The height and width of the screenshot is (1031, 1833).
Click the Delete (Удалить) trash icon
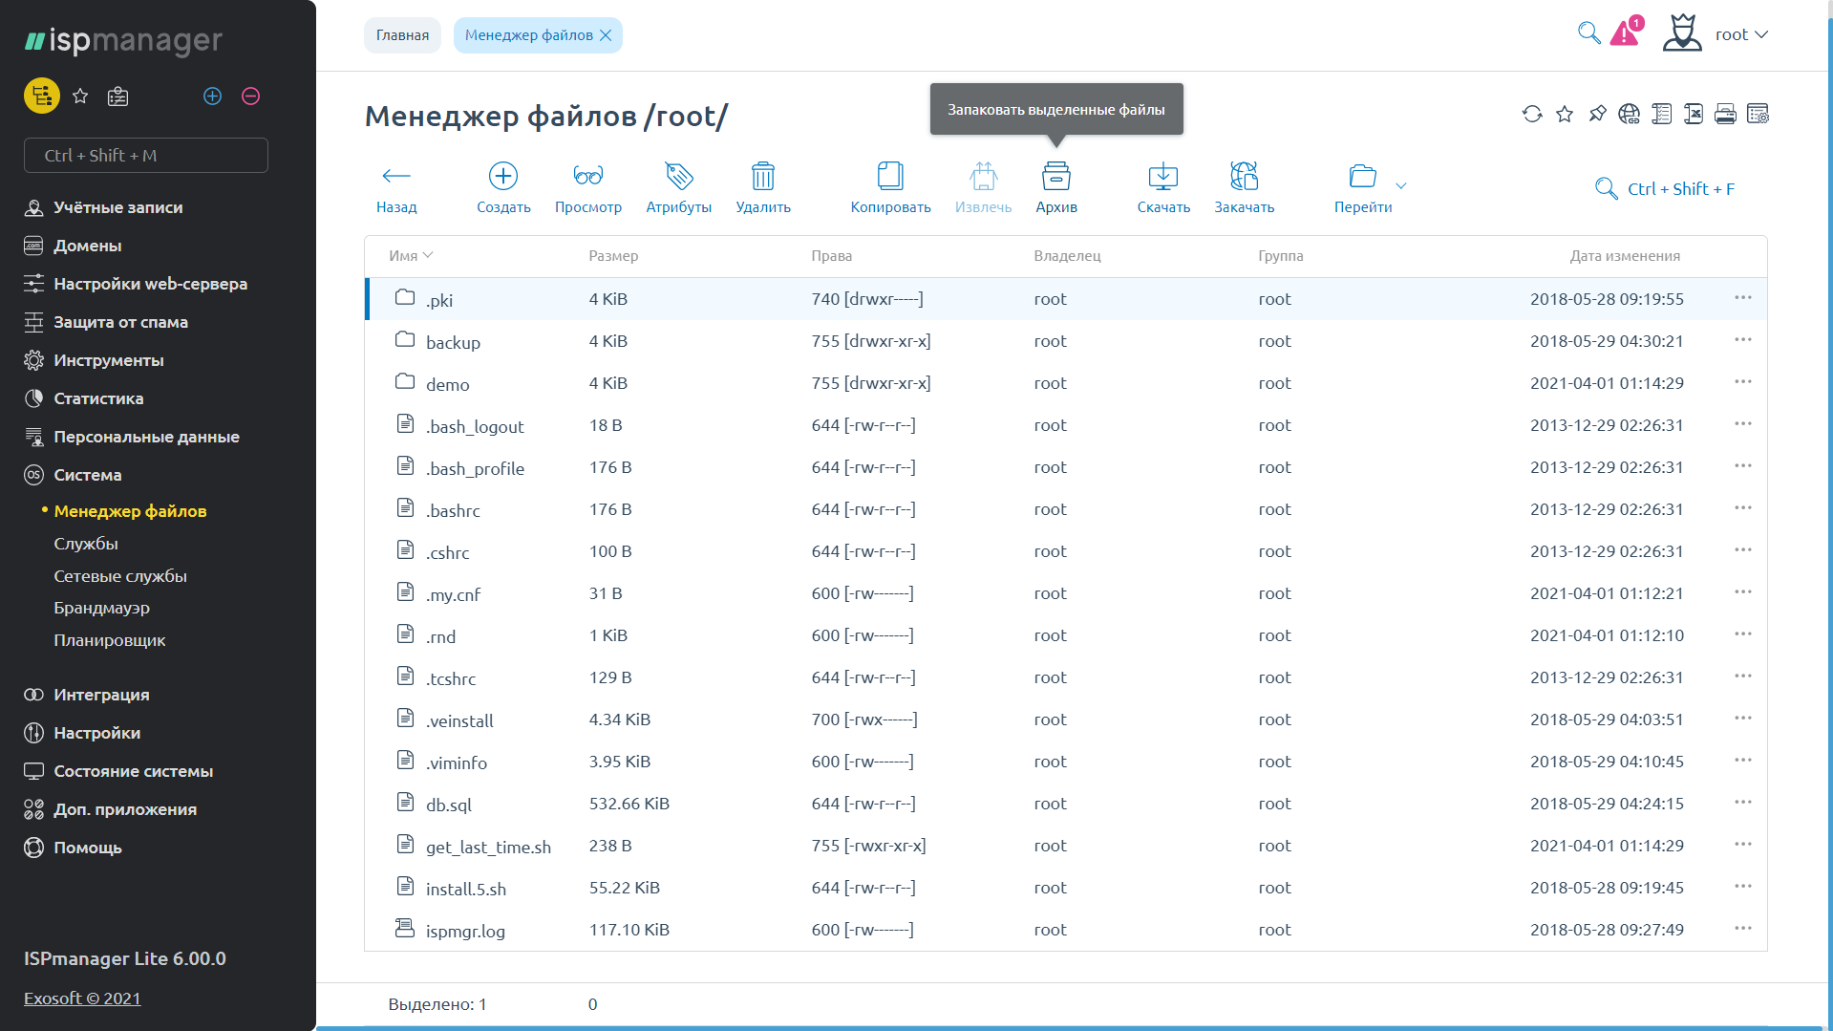tap(762, 177)
